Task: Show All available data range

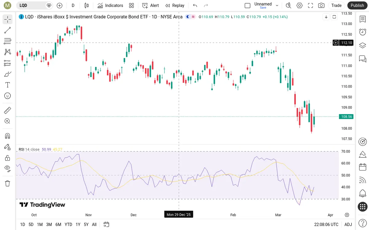Action: coord(94,224)
